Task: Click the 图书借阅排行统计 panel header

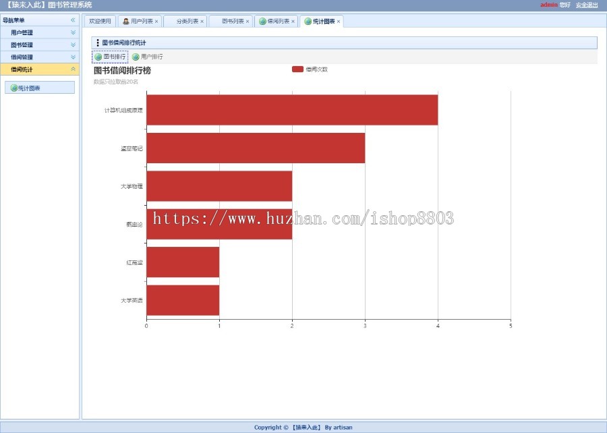Action: point(344,43)
